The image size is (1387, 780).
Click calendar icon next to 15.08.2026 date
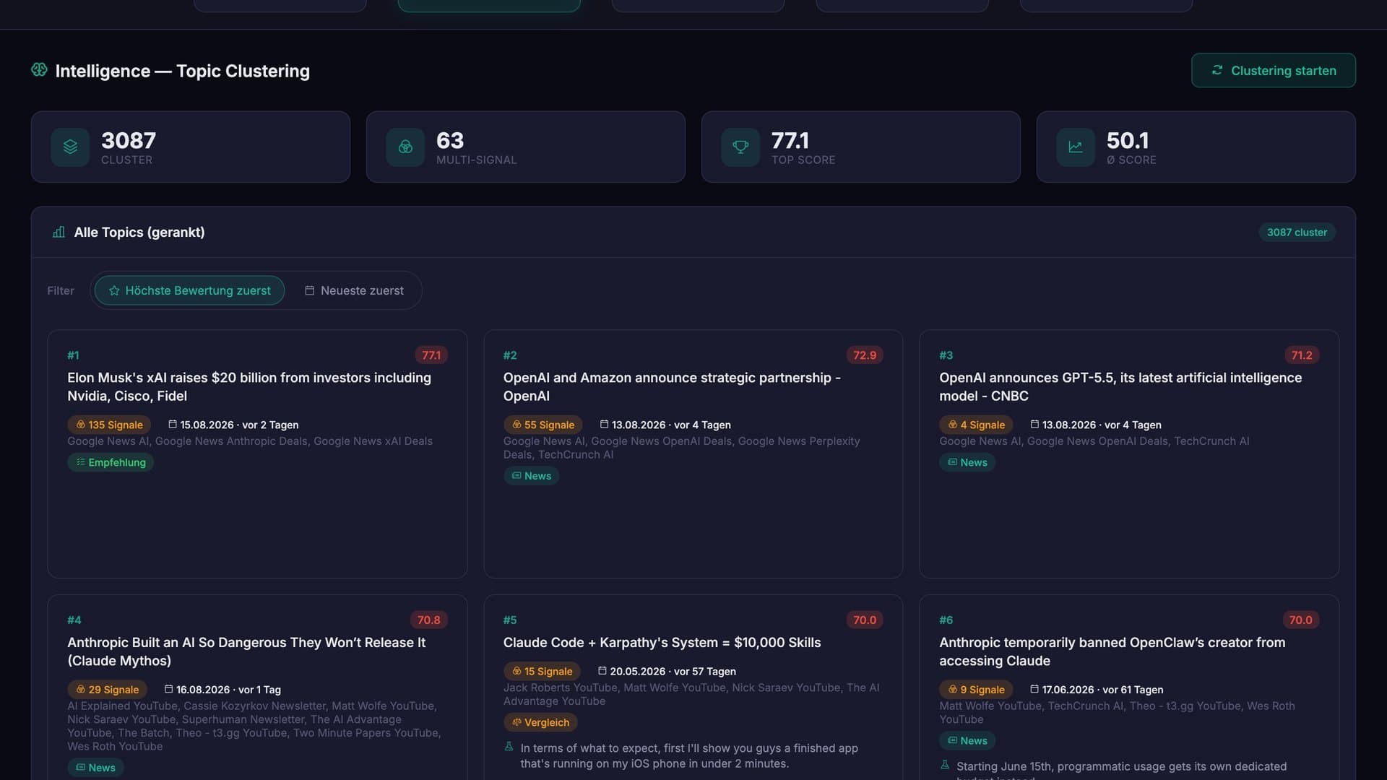pos(173,425)
